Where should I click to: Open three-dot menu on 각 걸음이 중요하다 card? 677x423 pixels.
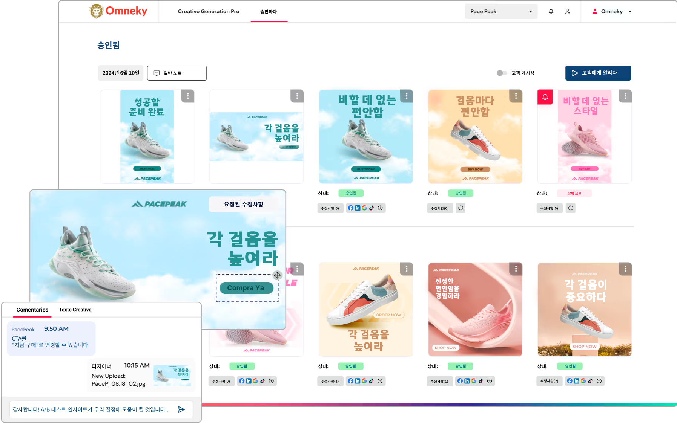point(625,269)
